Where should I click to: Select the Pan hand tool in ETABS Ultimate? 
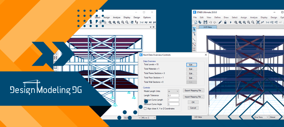(x=258, y=22)
